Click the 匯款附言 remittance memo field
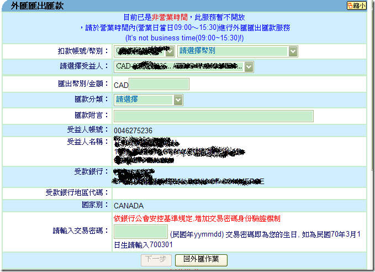 (214, 116)
